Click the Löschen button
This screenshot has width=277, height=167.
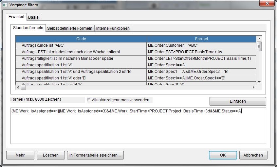(50, 155)
